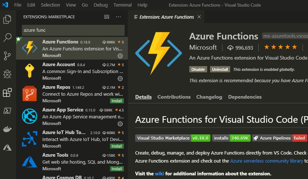Uninstall the Azure Functions extension
The height and width of the screenshot is (179, 308).
coord(220,69)
